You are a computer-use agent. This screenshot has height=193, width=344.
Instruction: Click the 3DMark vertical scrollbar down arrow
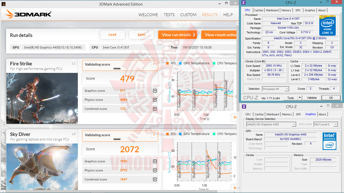(x=238, y=188)
